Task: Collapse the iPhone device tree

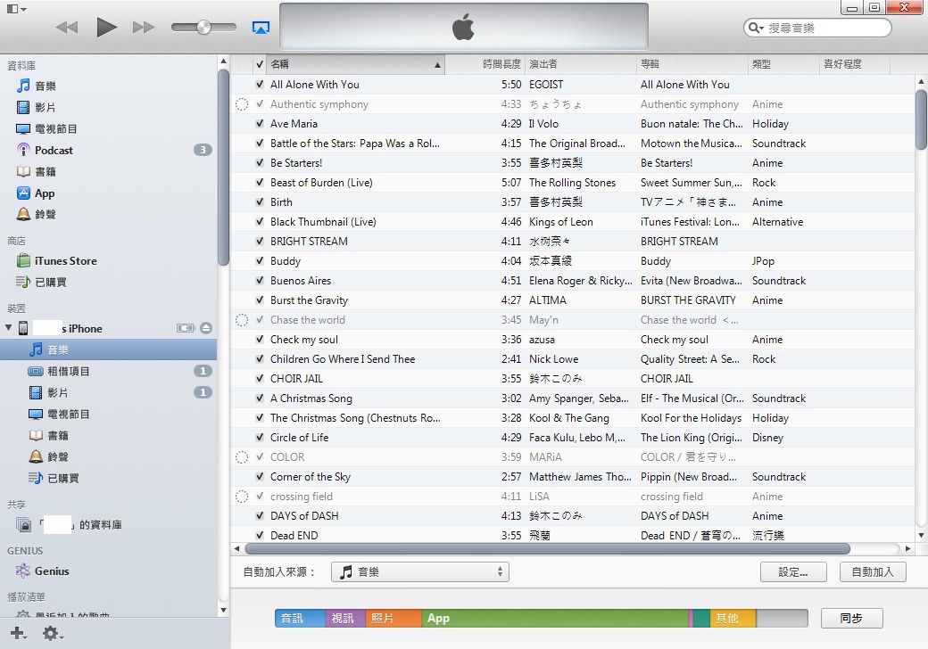Action: pos(8,327)
